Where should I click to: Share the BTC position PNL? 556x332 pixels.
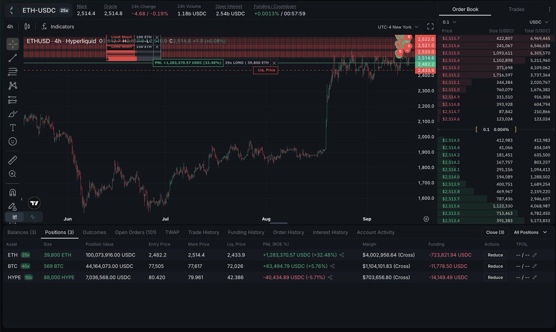(332, 266)
